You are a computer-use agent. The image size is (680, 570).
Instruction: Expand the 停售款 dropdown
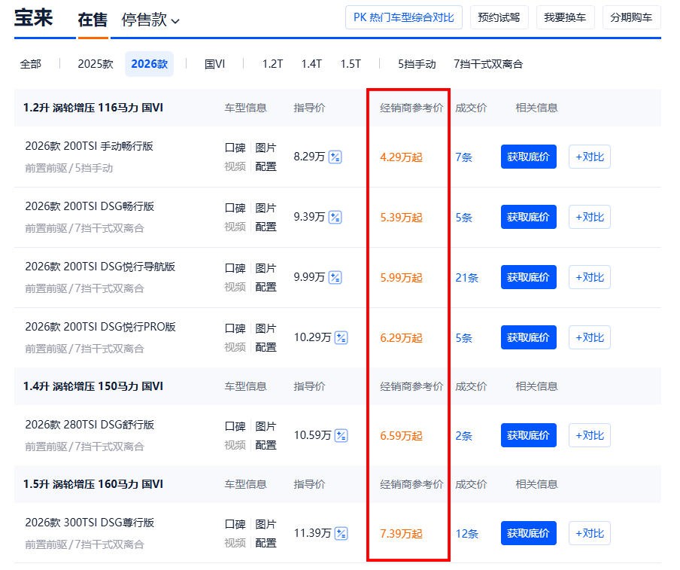[x=150, y=20]
